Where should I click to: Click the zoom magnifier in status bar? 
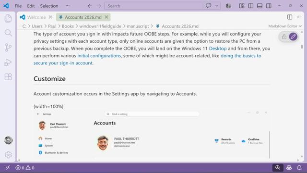278,168
